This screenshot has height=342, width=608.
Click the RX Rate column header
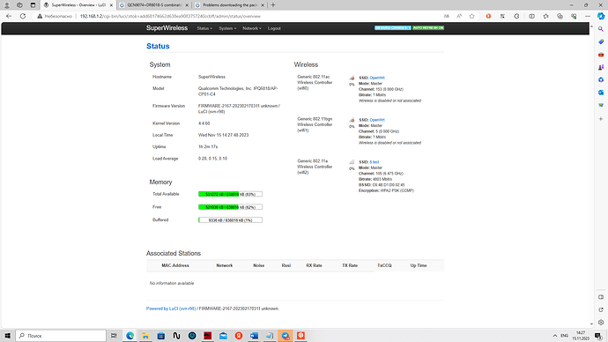314,265
